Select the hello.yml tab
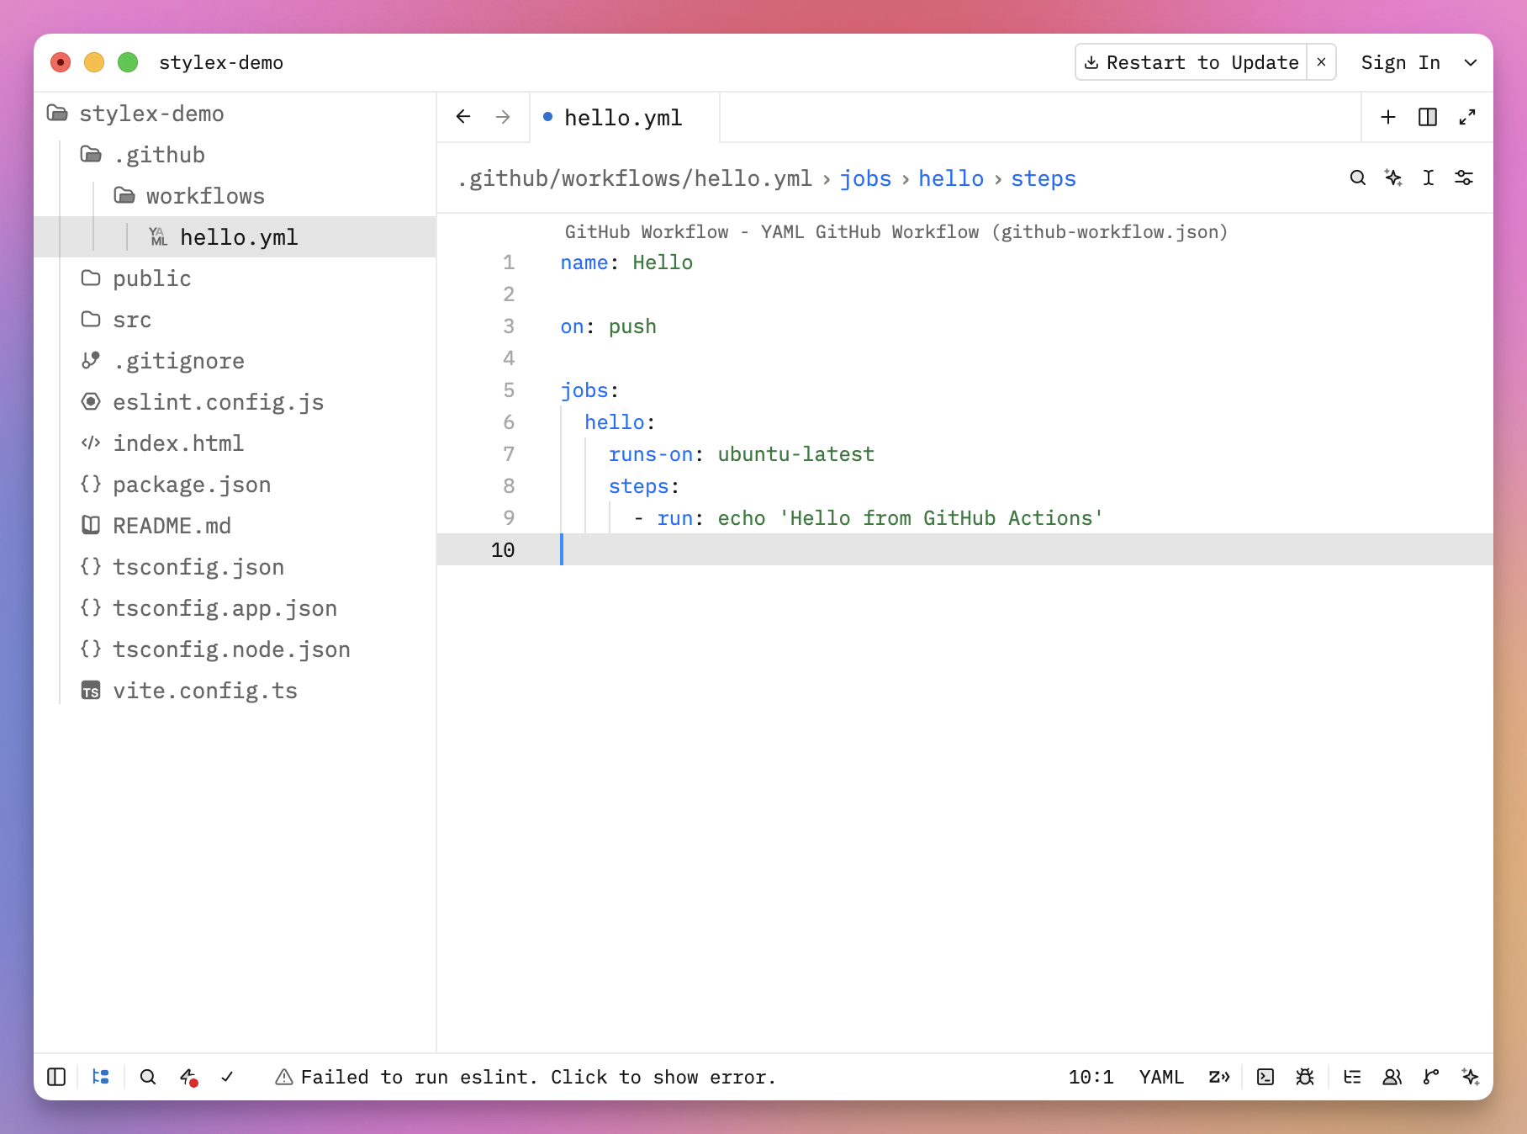The width and height of the screenshot is (1527, 1134). (x=624, y=118)
